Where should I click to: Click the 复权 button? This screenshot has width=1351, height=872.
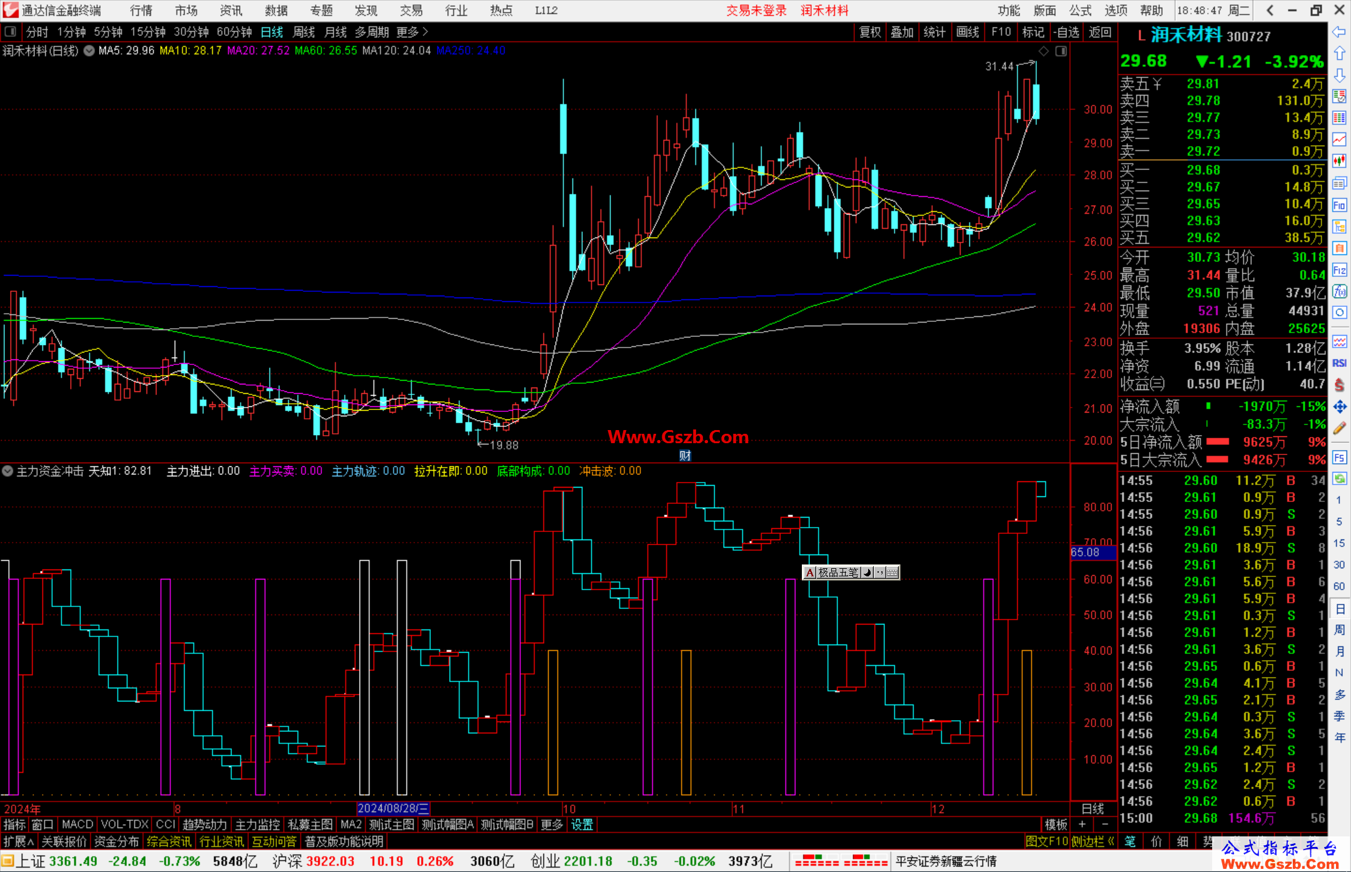(870, 32)
